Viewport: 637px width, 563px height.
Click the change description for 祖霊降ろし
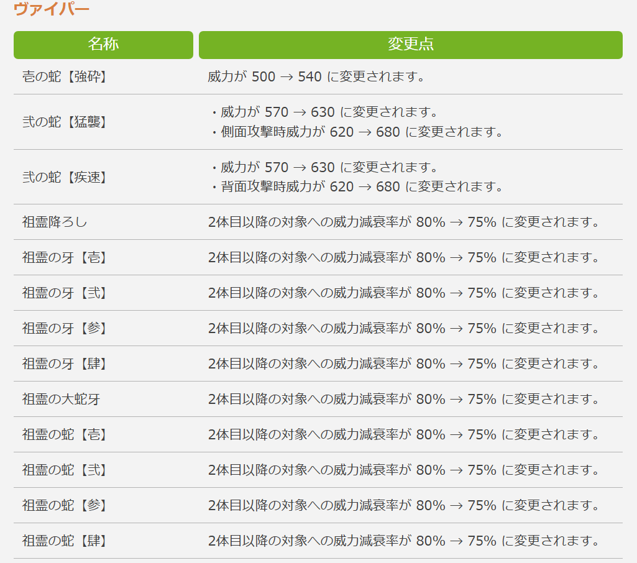[x=403, y=222]
